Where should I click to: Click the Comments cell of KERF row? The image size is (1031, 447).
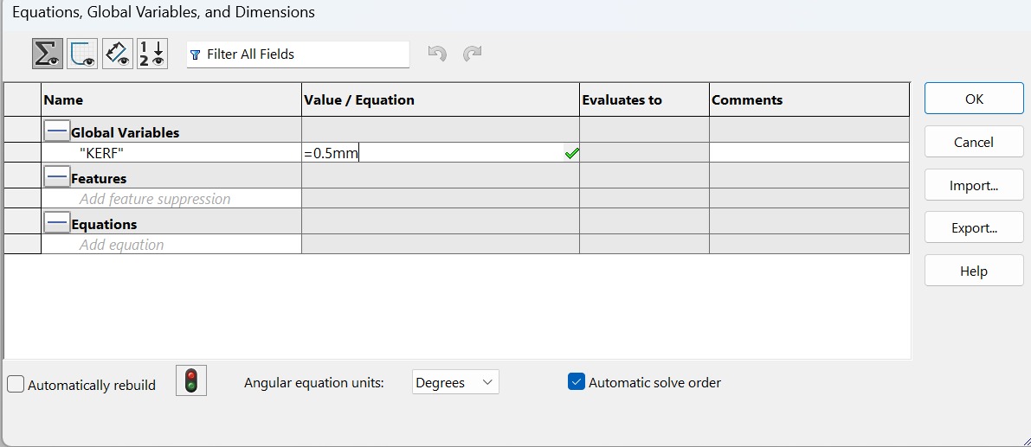[x=809, y=154]
